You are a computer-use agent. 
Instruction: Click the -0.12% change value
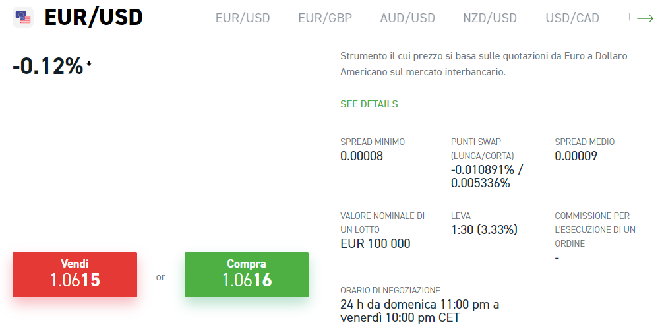pyautogui.click(x=48, y=66)
